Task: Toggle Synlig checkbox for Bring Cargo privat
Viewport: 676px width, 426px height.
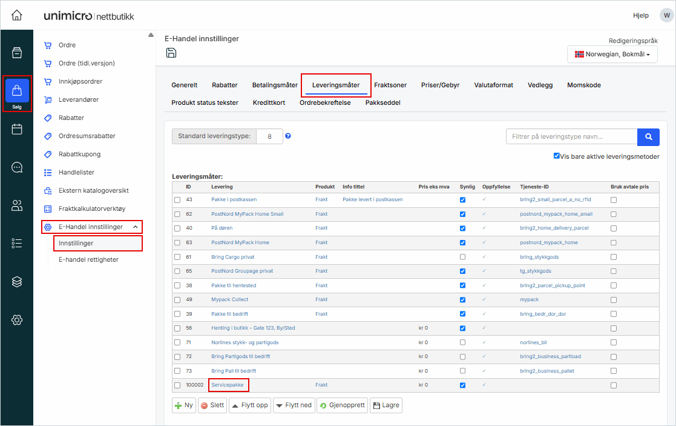Action: 462,257
